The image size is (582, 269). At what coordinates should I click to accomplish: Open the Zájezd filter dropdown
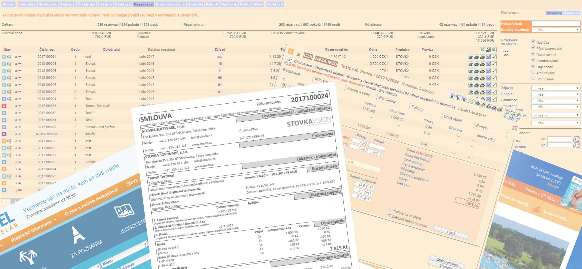[556, 88]
